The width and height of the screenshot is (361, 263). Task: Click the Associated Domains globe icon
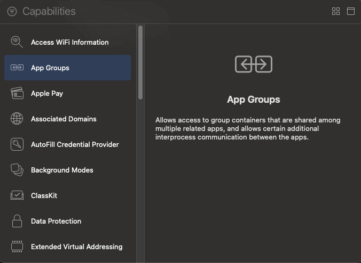17,119
